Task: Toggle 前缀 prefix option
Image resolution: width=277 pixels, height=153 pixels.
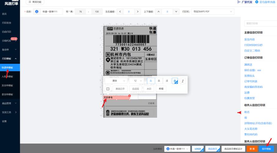Action: click(x=161, y=89)
